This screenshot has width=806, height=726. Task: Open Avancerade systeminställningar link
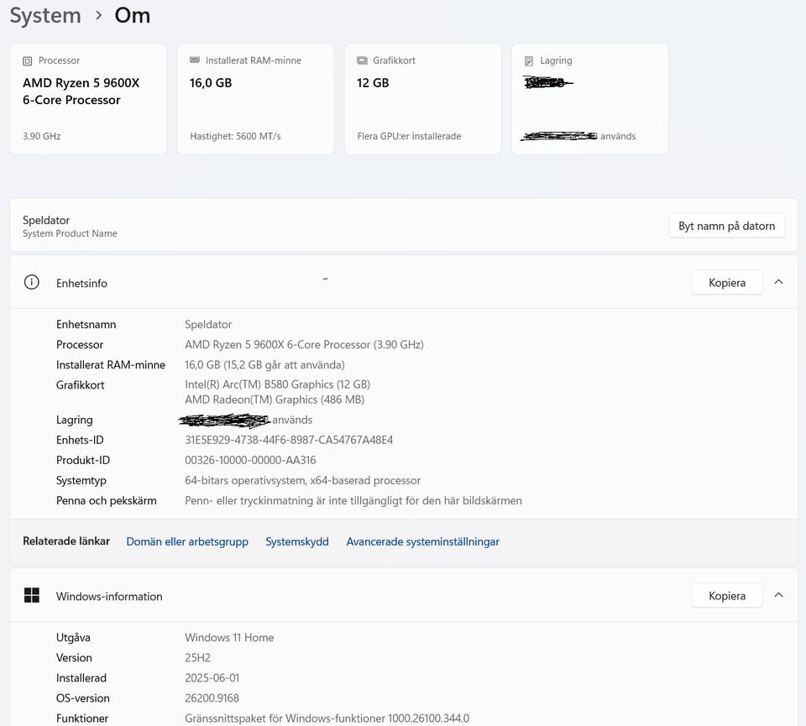(423, 541)
